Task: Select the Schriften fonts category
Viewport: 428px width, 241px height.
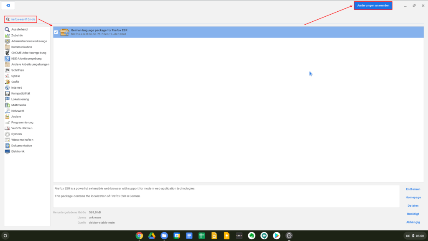Action: [x=18, y=70]
